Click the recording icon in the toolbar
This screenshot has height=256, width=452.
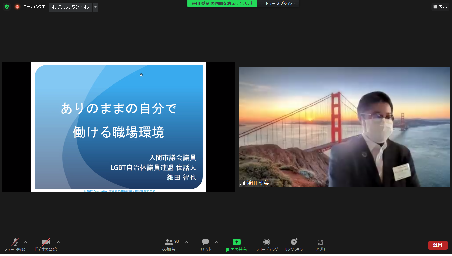[x=266, y=242]
